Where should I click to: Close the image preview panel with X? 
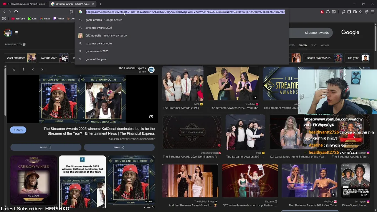14,70
